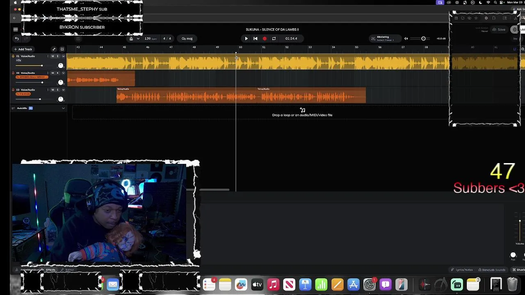
Task: Click track 02 microphone icon
Action: (13, 73)
